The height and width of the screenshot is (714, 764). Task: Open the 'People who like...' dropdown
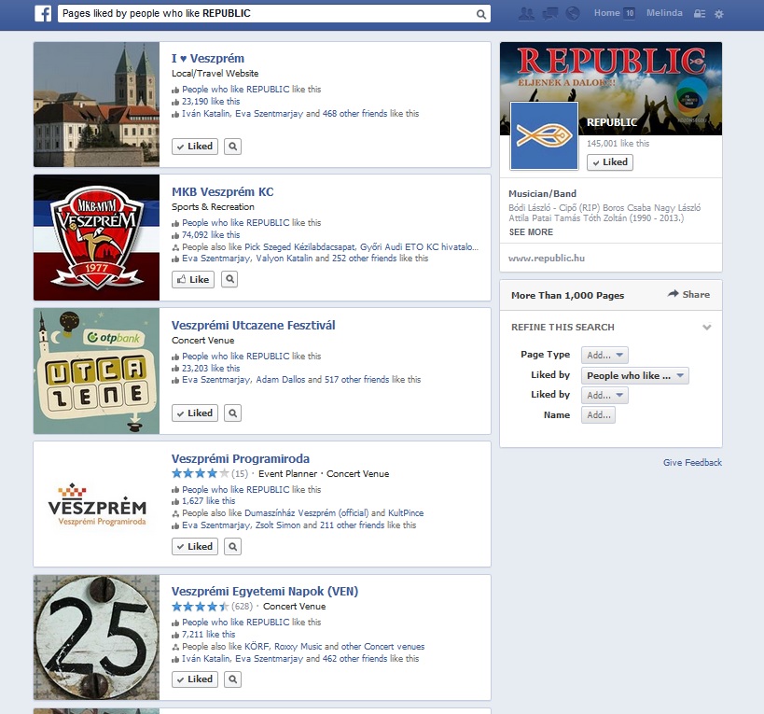tap(635, 375)
